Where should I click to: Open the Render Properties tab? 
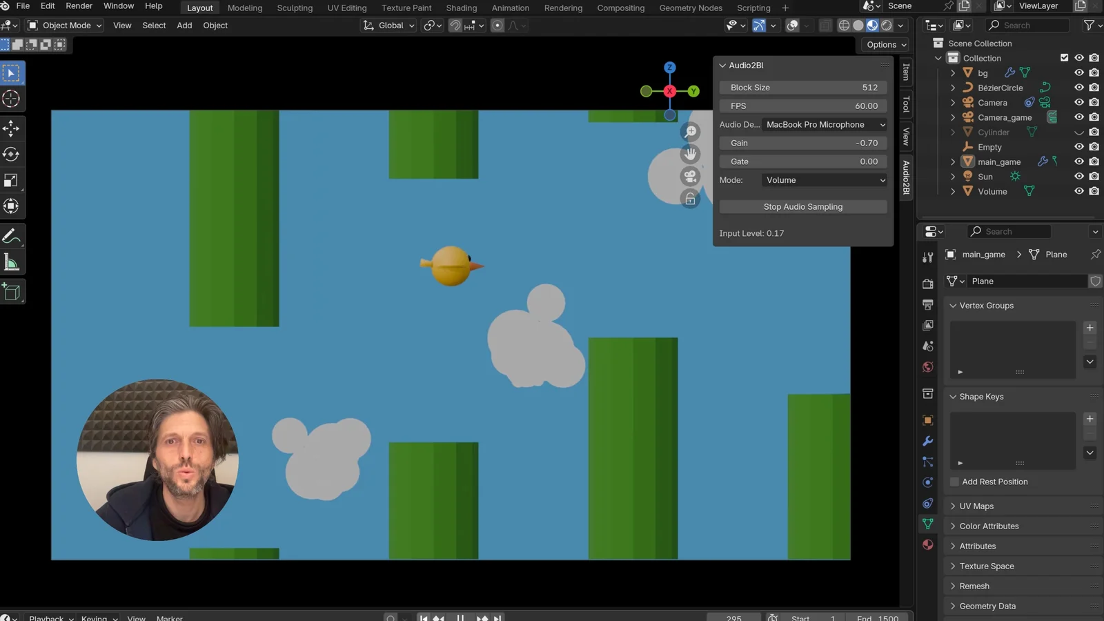click(x=928, y=282)
